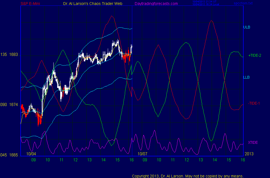Click the 10/04 date marker

pyautogui.click(x=31, y=154)
